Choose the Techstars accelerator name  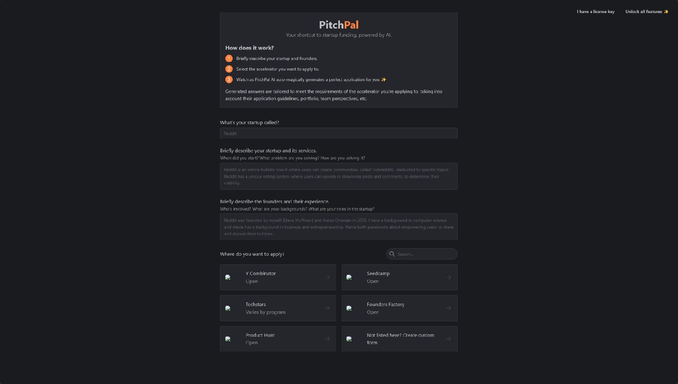click(256, 305)
